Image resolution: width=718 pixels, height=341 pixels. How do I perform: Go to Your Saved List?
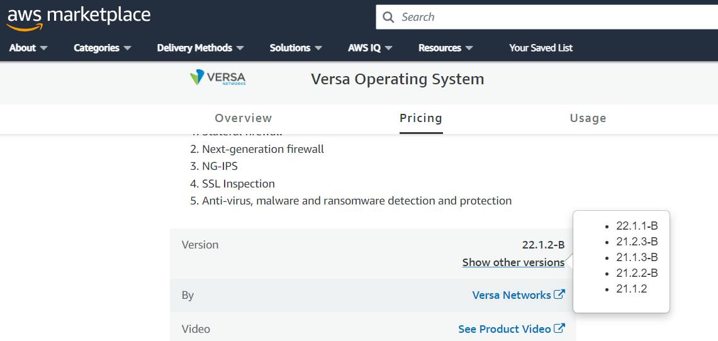(x=541, y=48)
